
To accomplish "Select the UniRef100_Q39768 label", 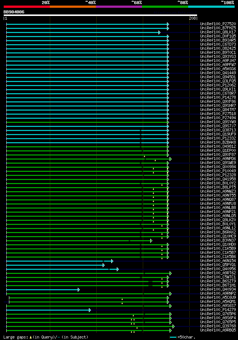I will tap(218, 326).
